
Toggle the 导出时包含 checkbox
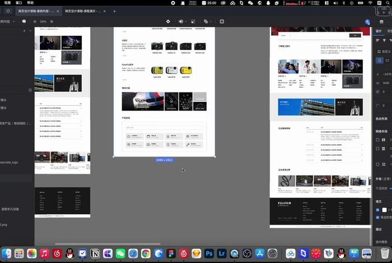click(377, 218)
